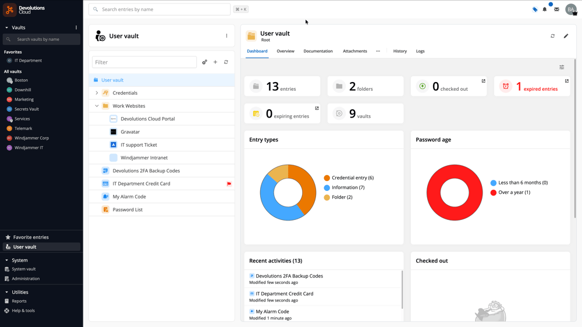Add a new entry with plus icon
Screen dimensions: 582x327
click(215, 62)
